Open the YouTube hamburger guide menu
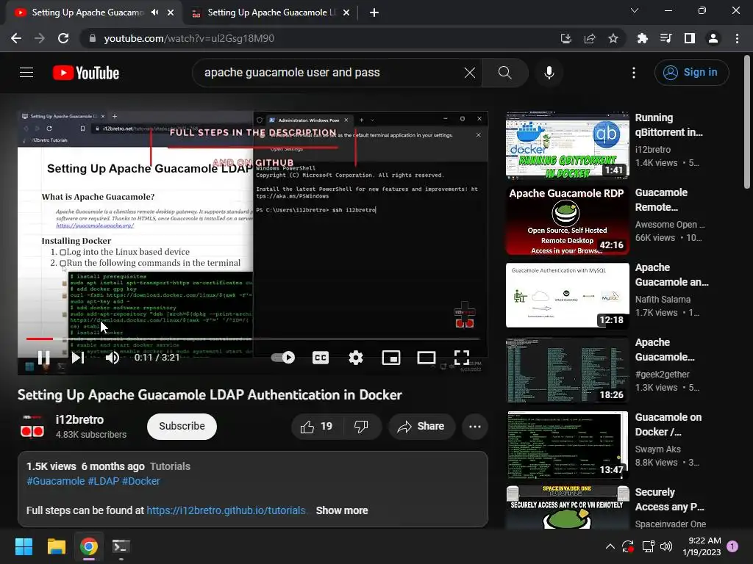 [x=26, y=73]
